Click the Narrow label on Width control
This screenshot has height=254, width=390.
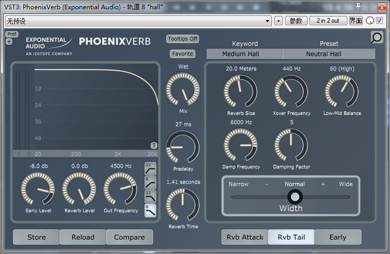(238, 184)
